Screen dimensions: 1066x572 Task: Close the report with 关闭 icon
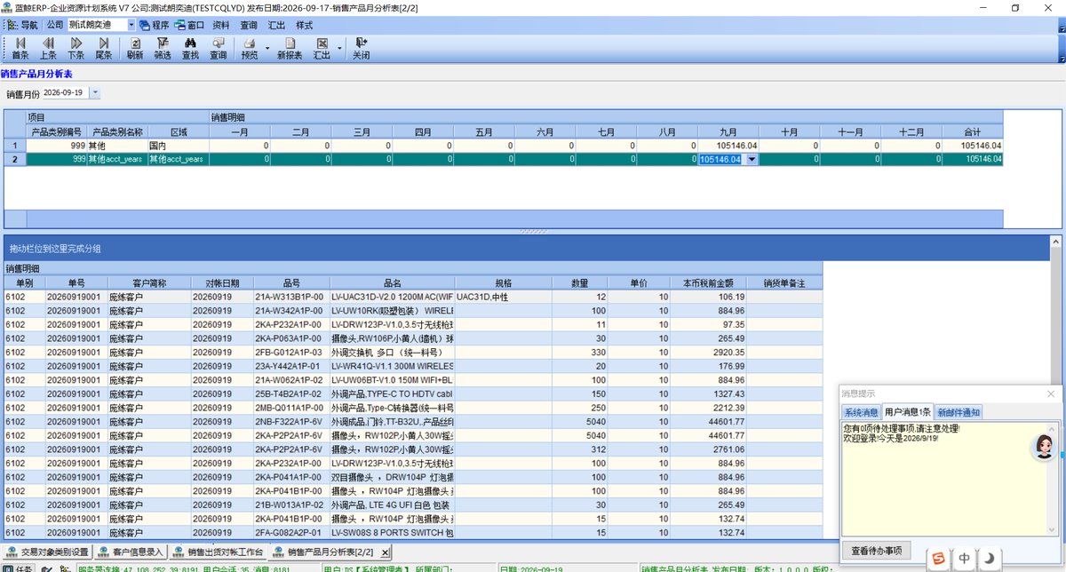point(361,47)
